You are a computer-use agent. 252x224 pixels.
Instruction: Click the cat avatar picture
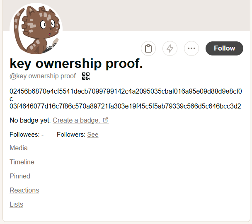36,28
